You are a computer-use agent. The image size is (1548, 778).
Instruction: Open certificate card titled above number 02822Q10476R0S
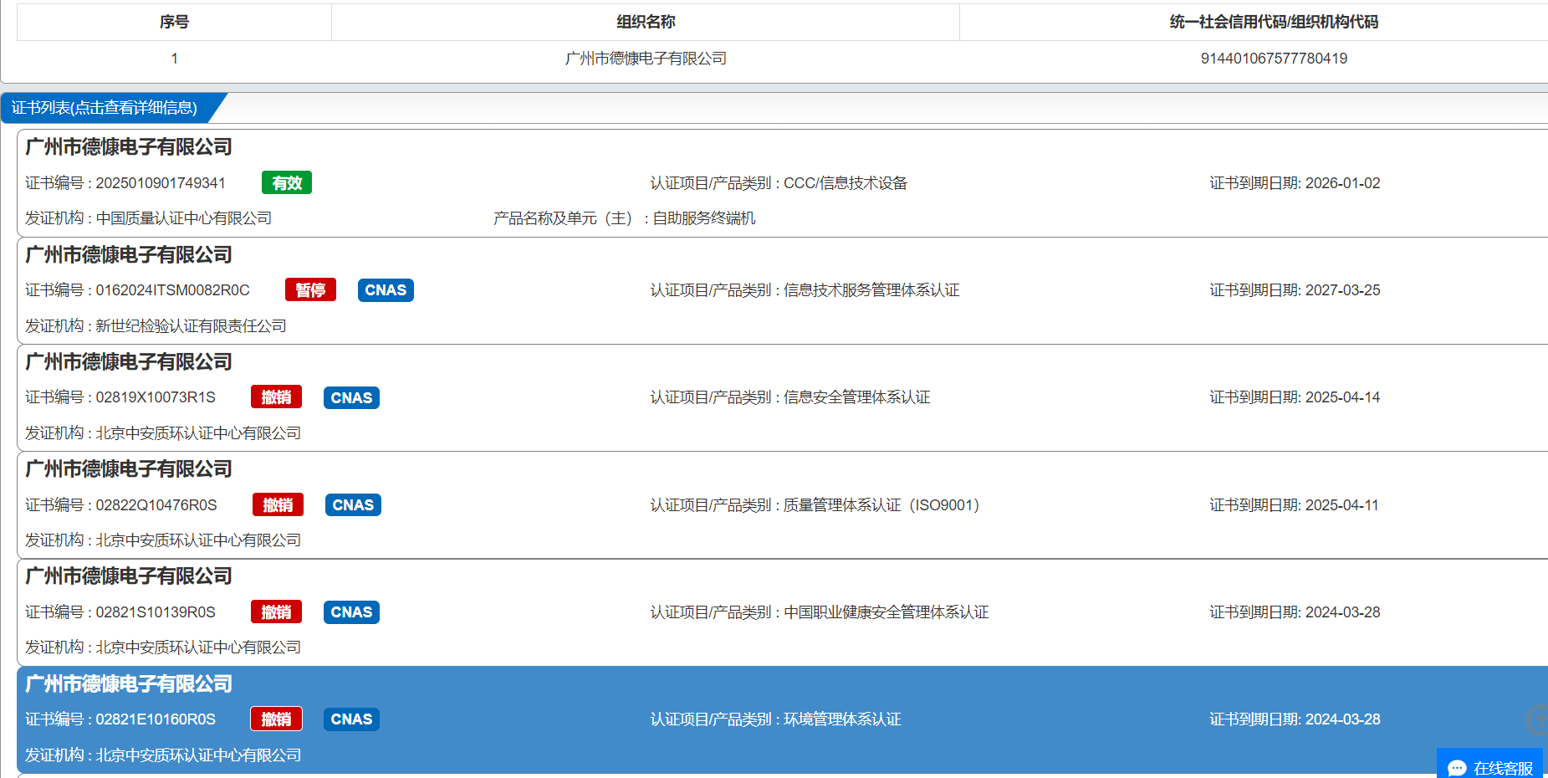point(129,468)
